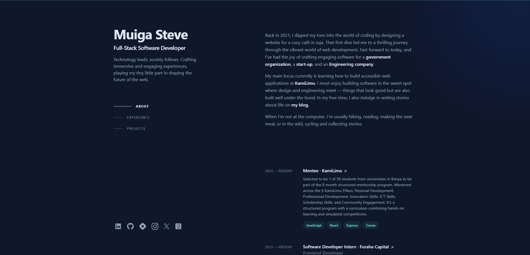The image size is (530, 255).
Task: Select the Canva tag under KamiLimu
Action: 371,225
